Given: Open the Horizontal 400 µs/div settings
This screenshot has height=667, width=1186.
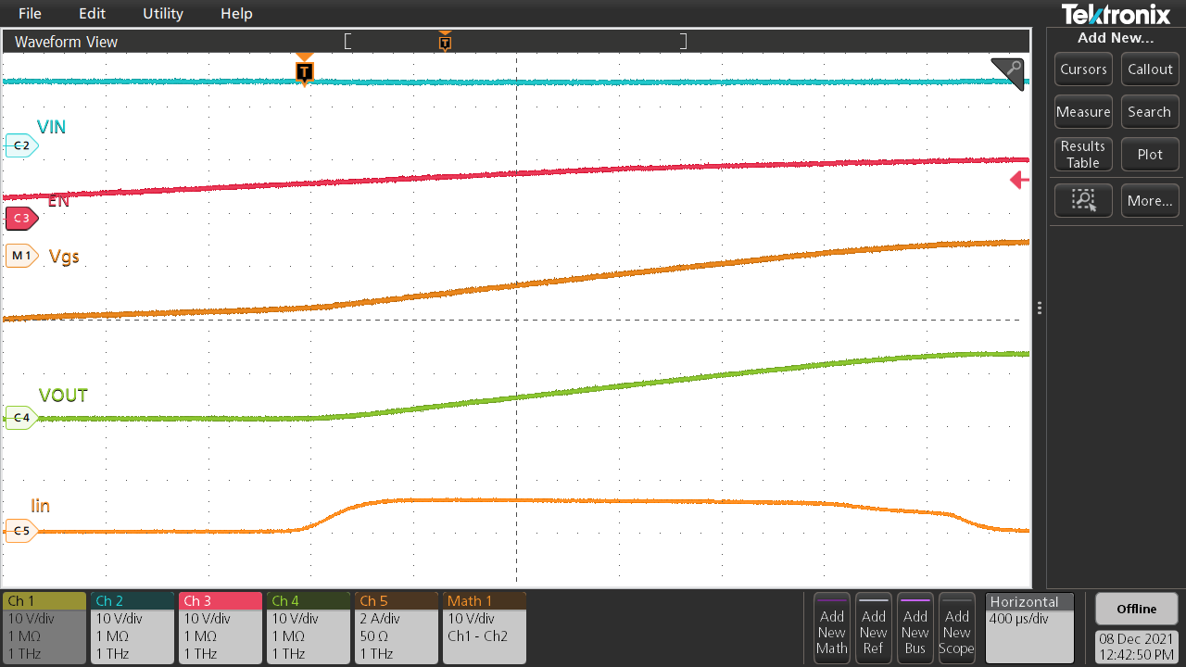Looking at the screenshot, I should pyautogui.click(x=1029, y=628).
